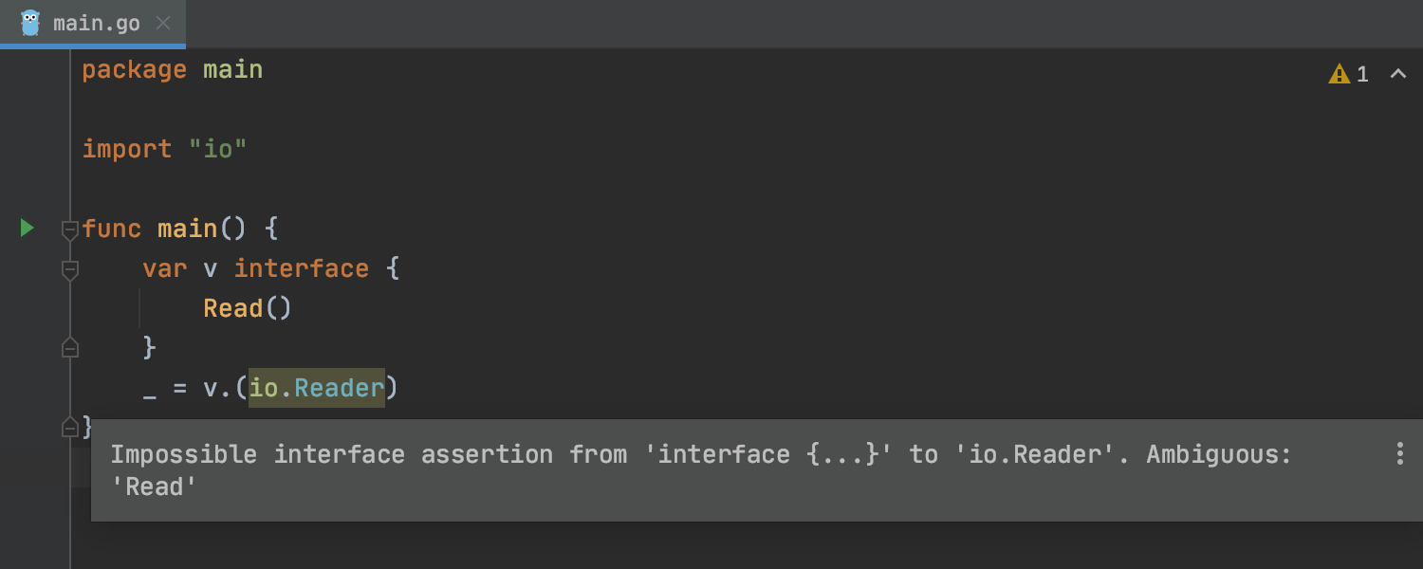Image resolution: width=1423 pixels, height=569 pixels.
Task: Click the yellow warning triangle icon
Action: (x=1339, y=74)
